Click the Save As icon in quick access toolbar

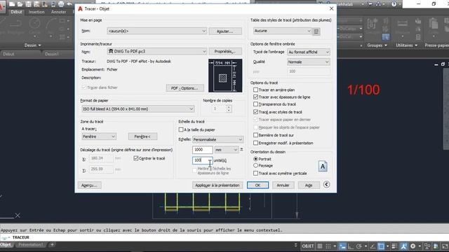coord(36,4)
